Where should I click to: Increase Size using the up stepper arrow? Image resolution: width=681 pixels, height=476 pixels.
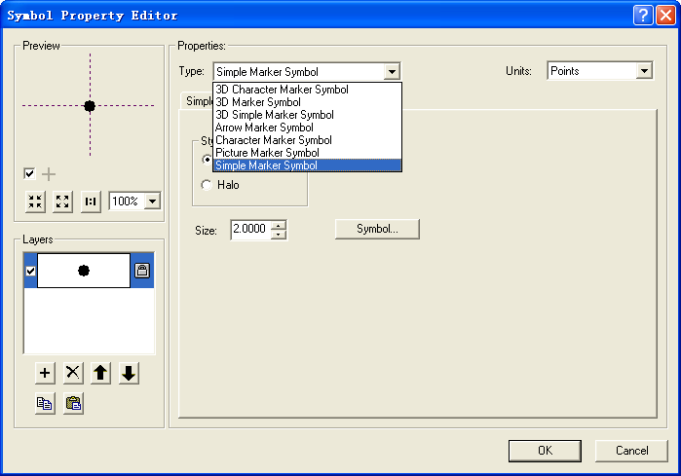click(x=279, y=225)
